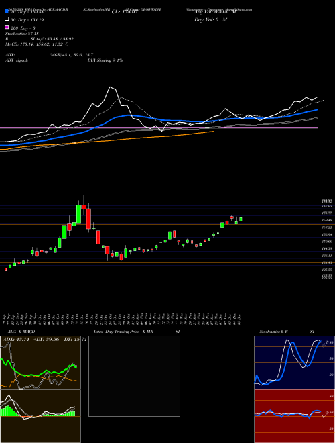Click the last green candlestick on the right
This screenshot has height=443, width=335.
click(x=241, y=219)
